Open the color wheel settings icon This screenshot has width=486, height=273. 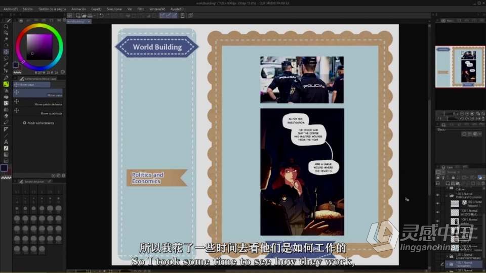coord(63,72)
